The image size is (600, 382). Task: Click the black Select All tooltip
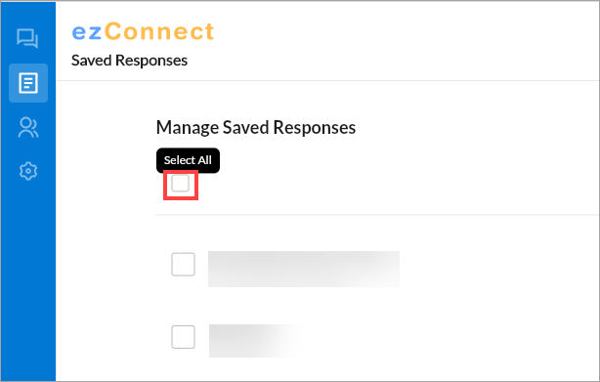tap(188, 160)
